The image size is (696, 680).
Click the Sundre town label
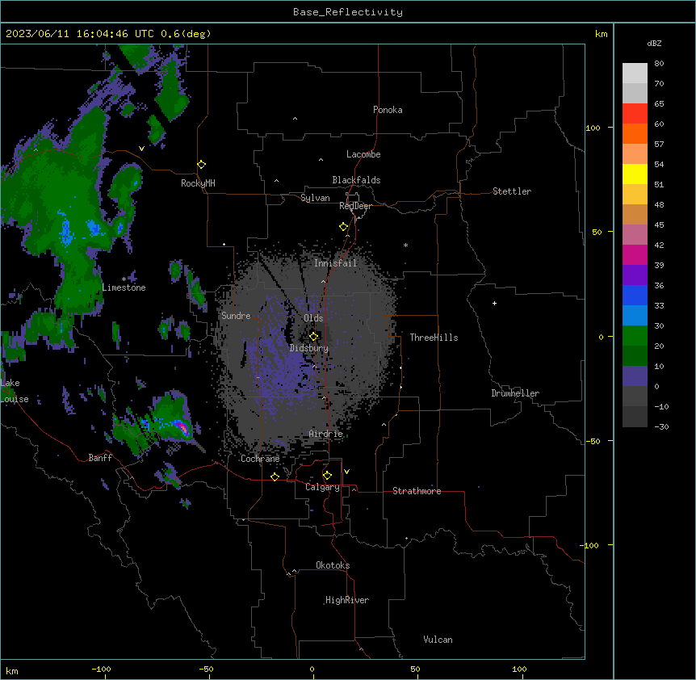[x=236, y=316]
